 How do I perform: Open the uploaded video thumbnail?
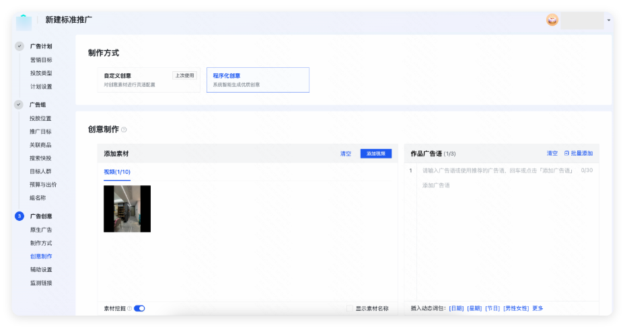127,209
